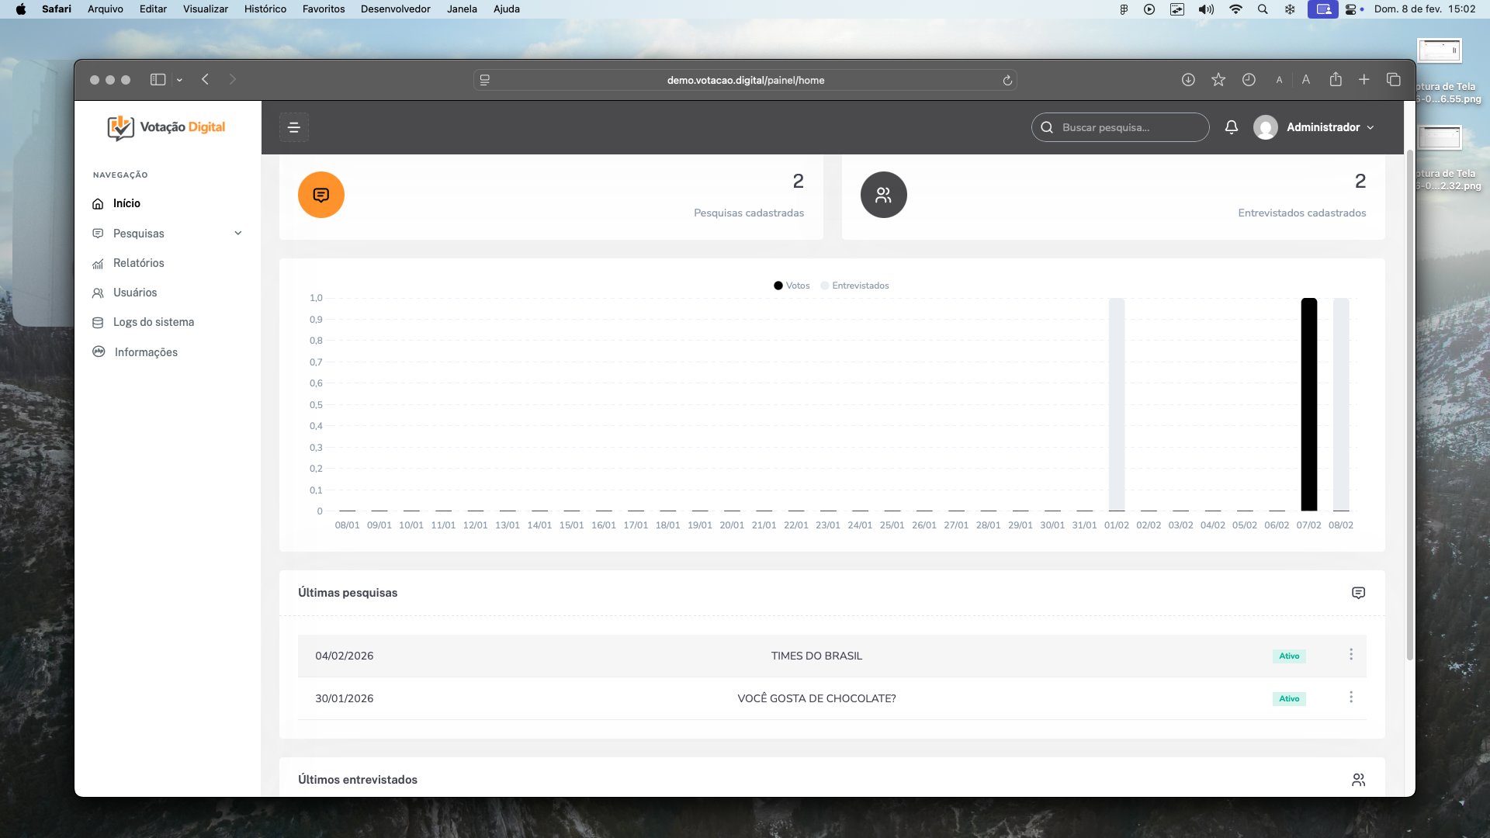
Task: Go to Usuários page
Action: tap(134, 293)
